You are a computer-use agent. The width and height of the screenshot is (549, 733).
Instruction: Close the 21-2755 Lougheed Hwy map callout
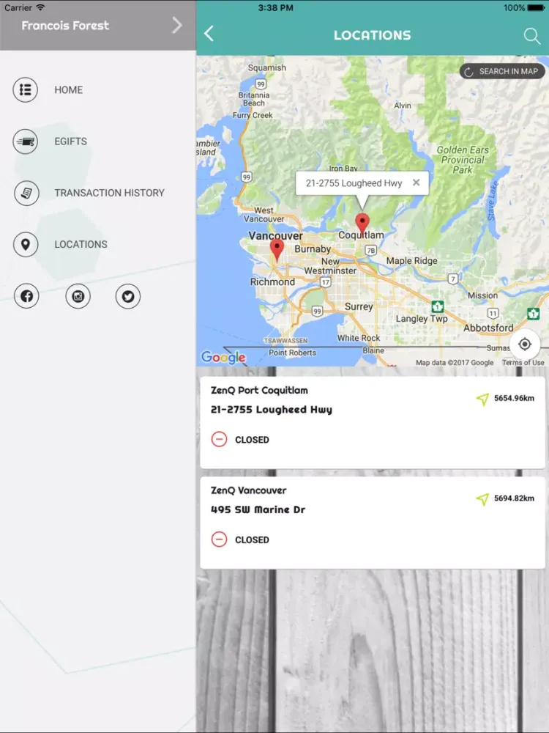pyautogui.click(x=416, y=183)
